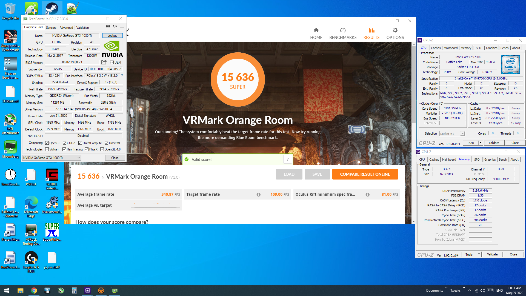Click the LOAD button in VRMark

click(289, 174)
